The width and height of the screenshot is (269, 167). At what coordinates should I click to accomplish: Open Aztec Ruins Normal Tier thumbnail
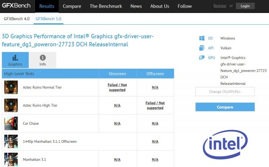11,87
